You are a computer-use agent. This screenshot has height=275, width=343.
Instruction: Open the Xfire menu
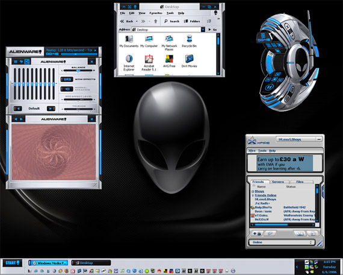coord(252,151)
